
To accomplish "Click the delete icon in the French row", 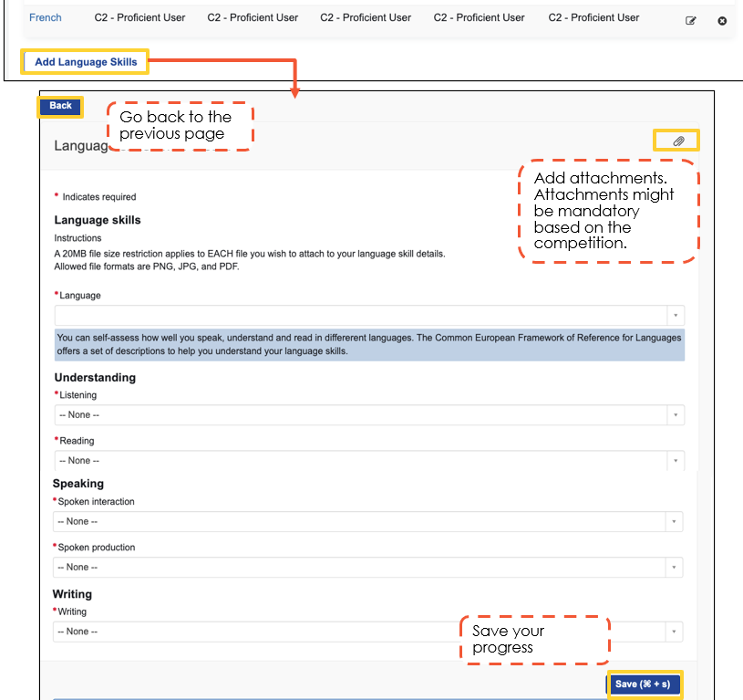I will click(722, 20).
